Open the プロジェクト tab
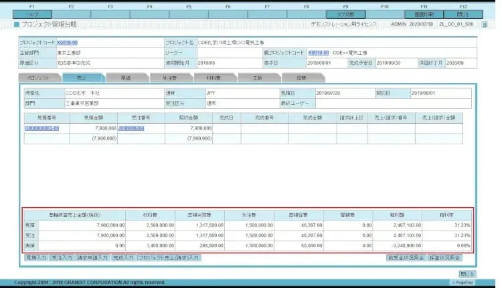This screenshot has height=288, width=502. pyautogui.click(x=39, y=78)
